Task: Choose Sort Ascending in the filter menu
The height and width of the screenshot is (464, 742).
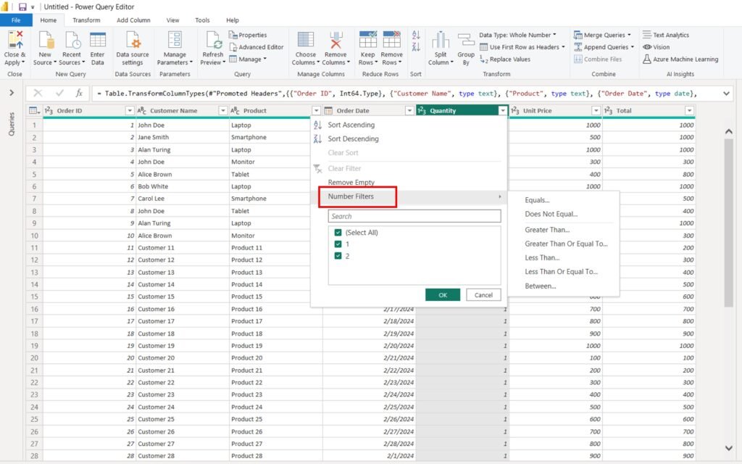Action: click(351, 125)
